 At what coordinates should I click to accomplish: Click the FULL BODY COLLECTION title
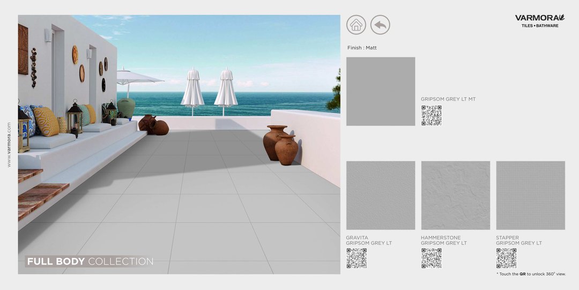(x=90, y=262)
